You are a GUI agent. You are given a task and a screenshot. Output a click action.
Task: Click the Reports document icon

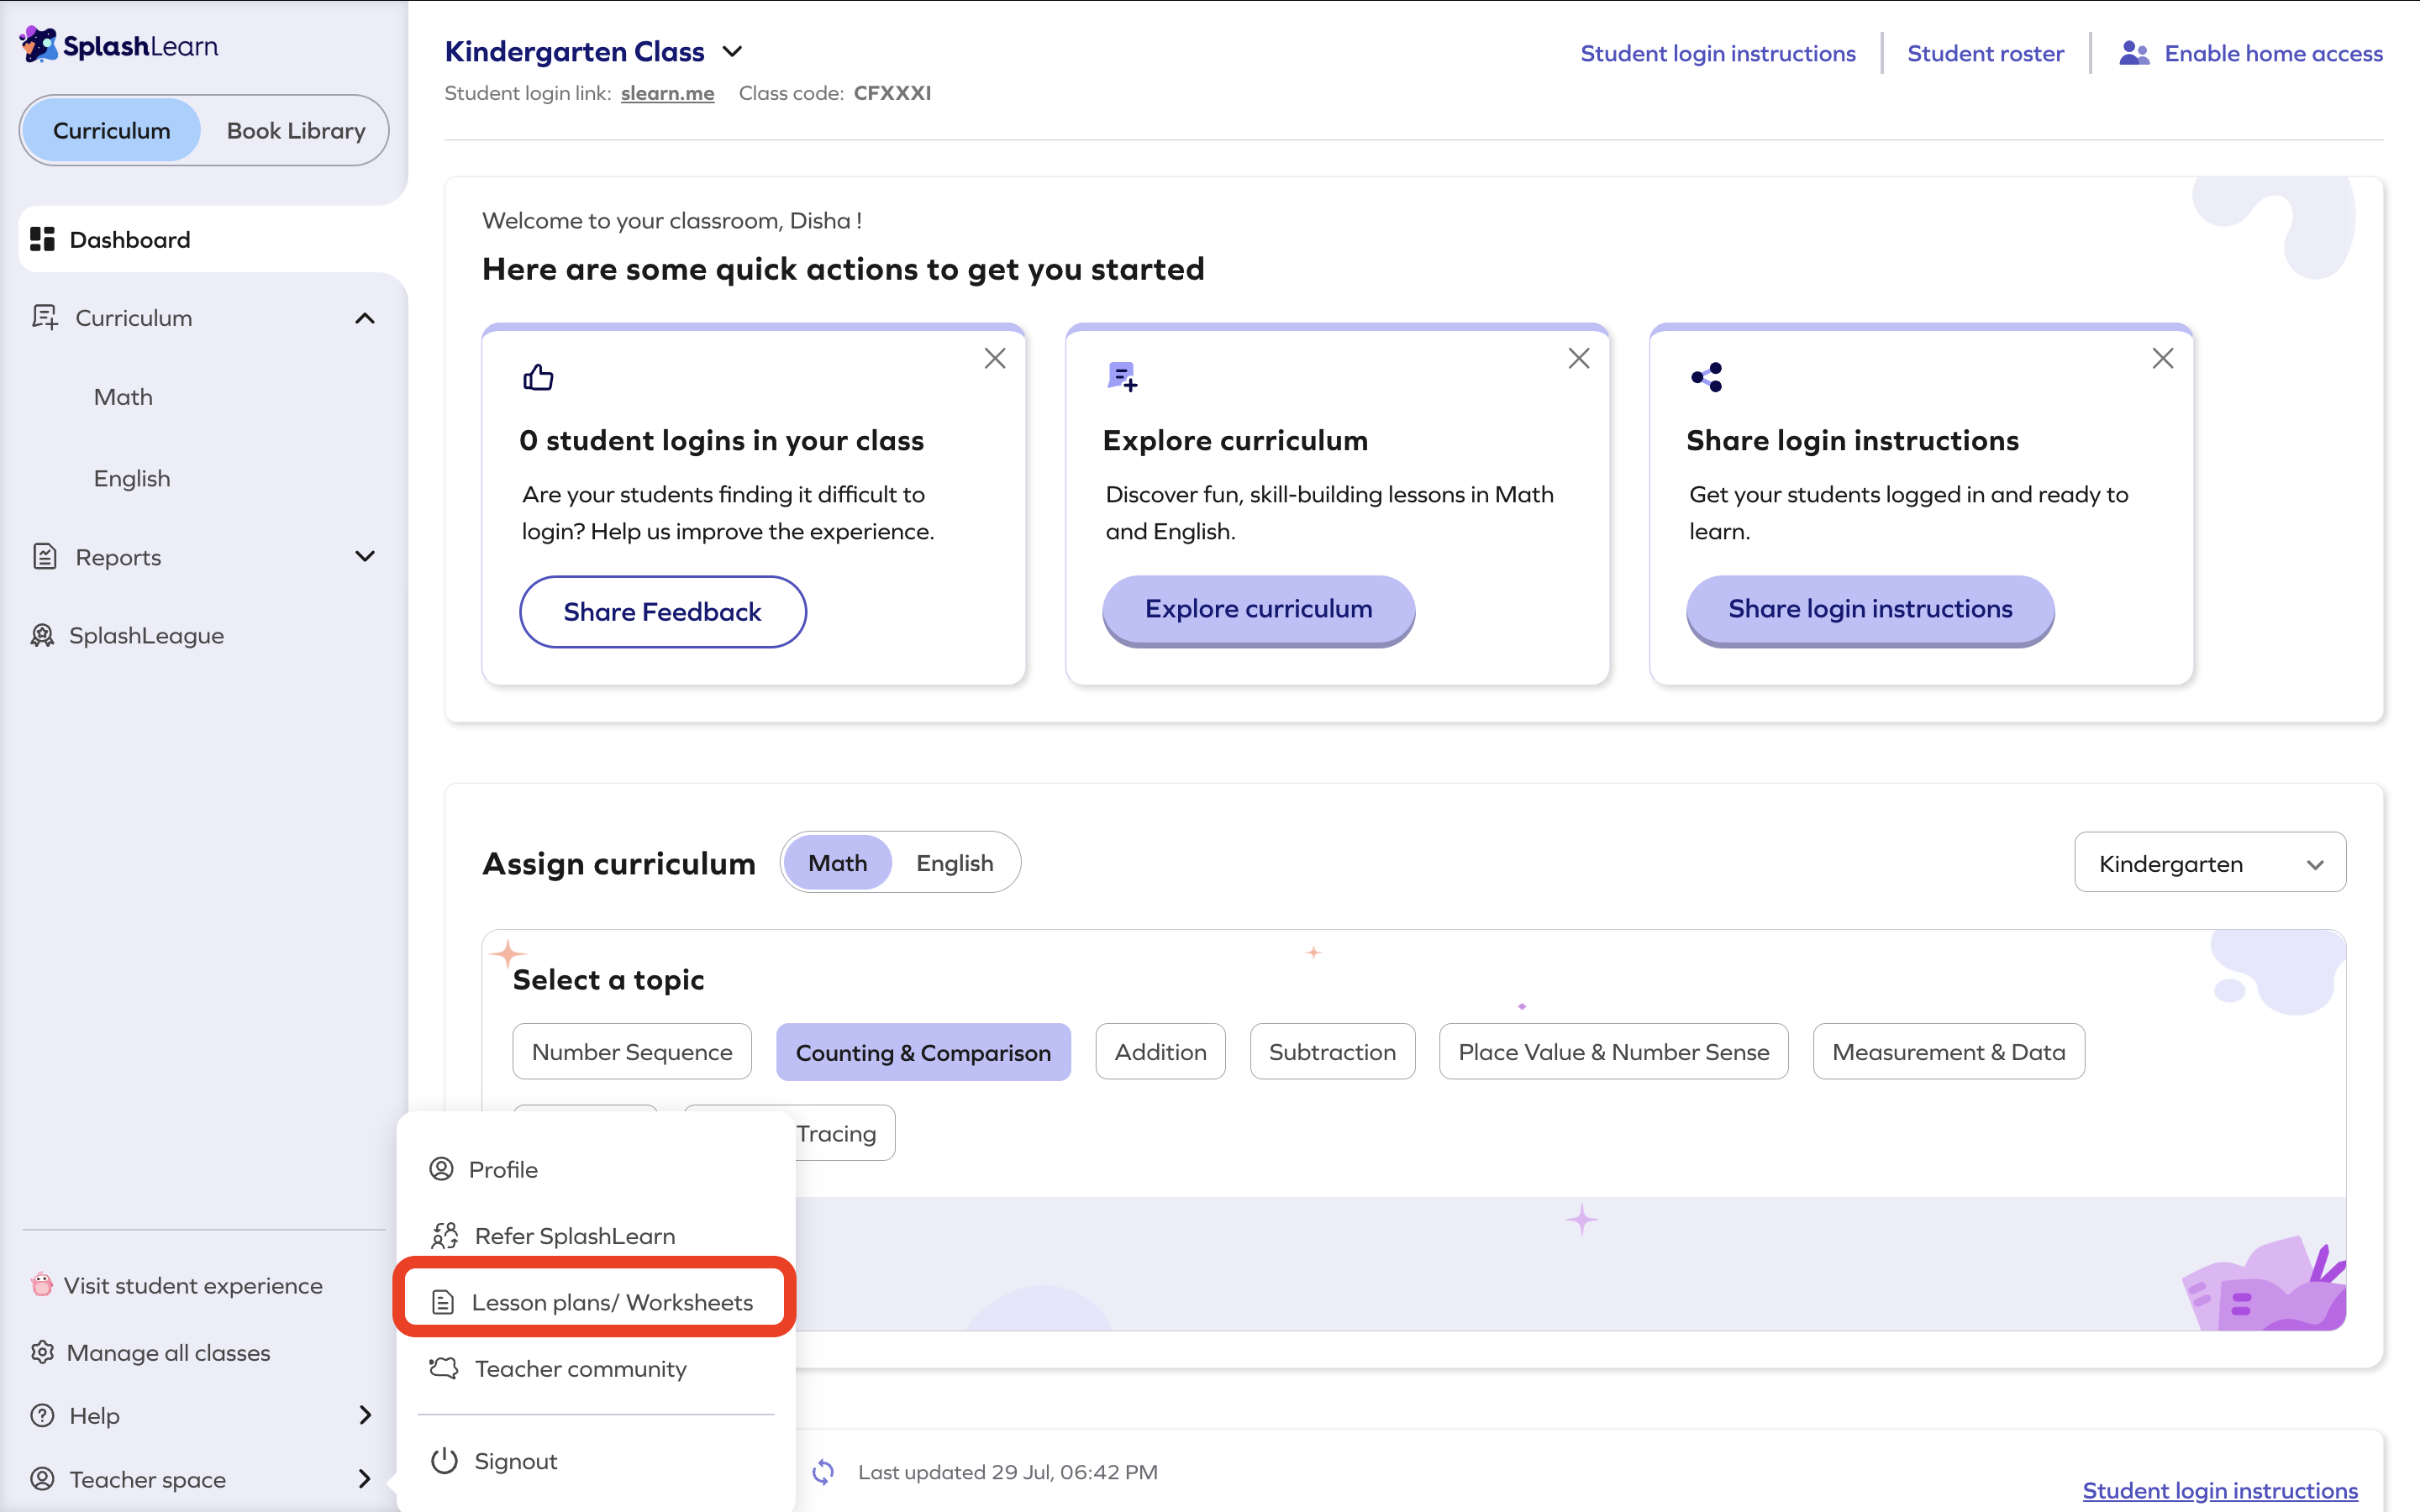click(x=45, y=557)
